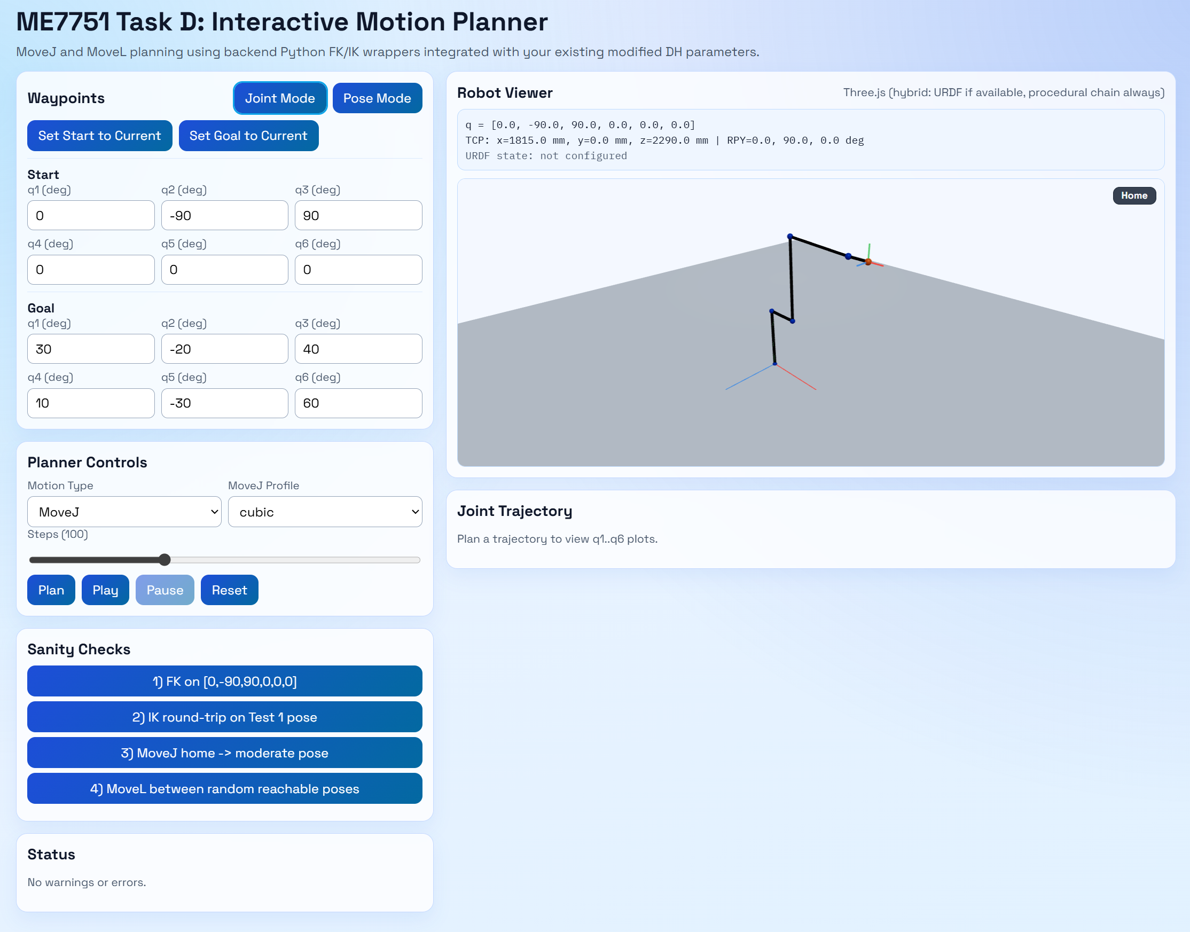Reset the motion planner

coord(229,590)
